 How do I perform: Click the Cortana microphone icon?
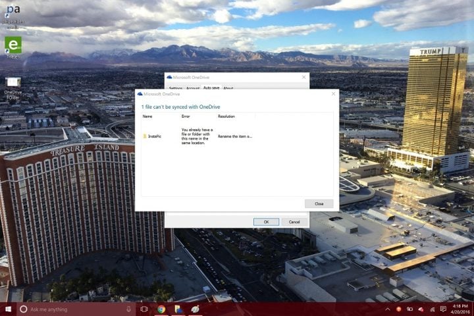click(128, 309)
